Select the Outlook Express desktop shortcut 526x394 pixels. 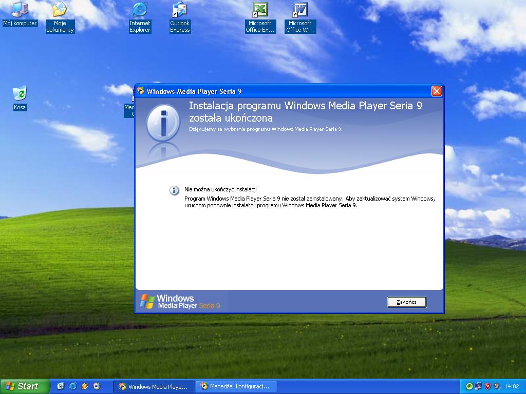(180, 17)
